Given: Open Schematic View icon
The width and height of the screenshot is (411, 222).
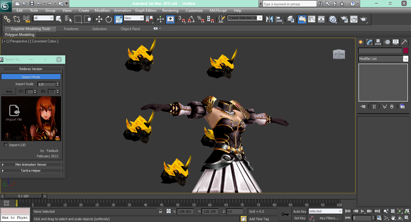Looking at the screenshot, I should [x=321, y=19].
